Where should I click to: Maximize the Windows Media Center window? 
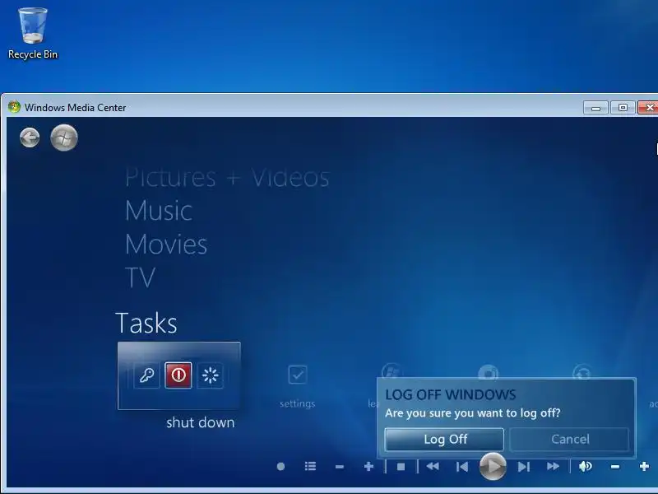[623, 108]
